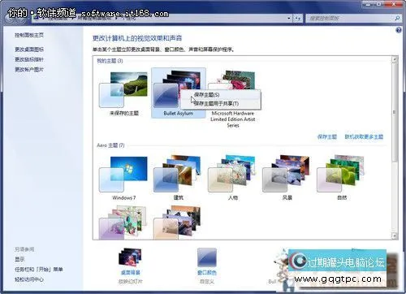Open 更改鼠标指针 in the sidebar
Screen dimensions: 406x294
29,59
